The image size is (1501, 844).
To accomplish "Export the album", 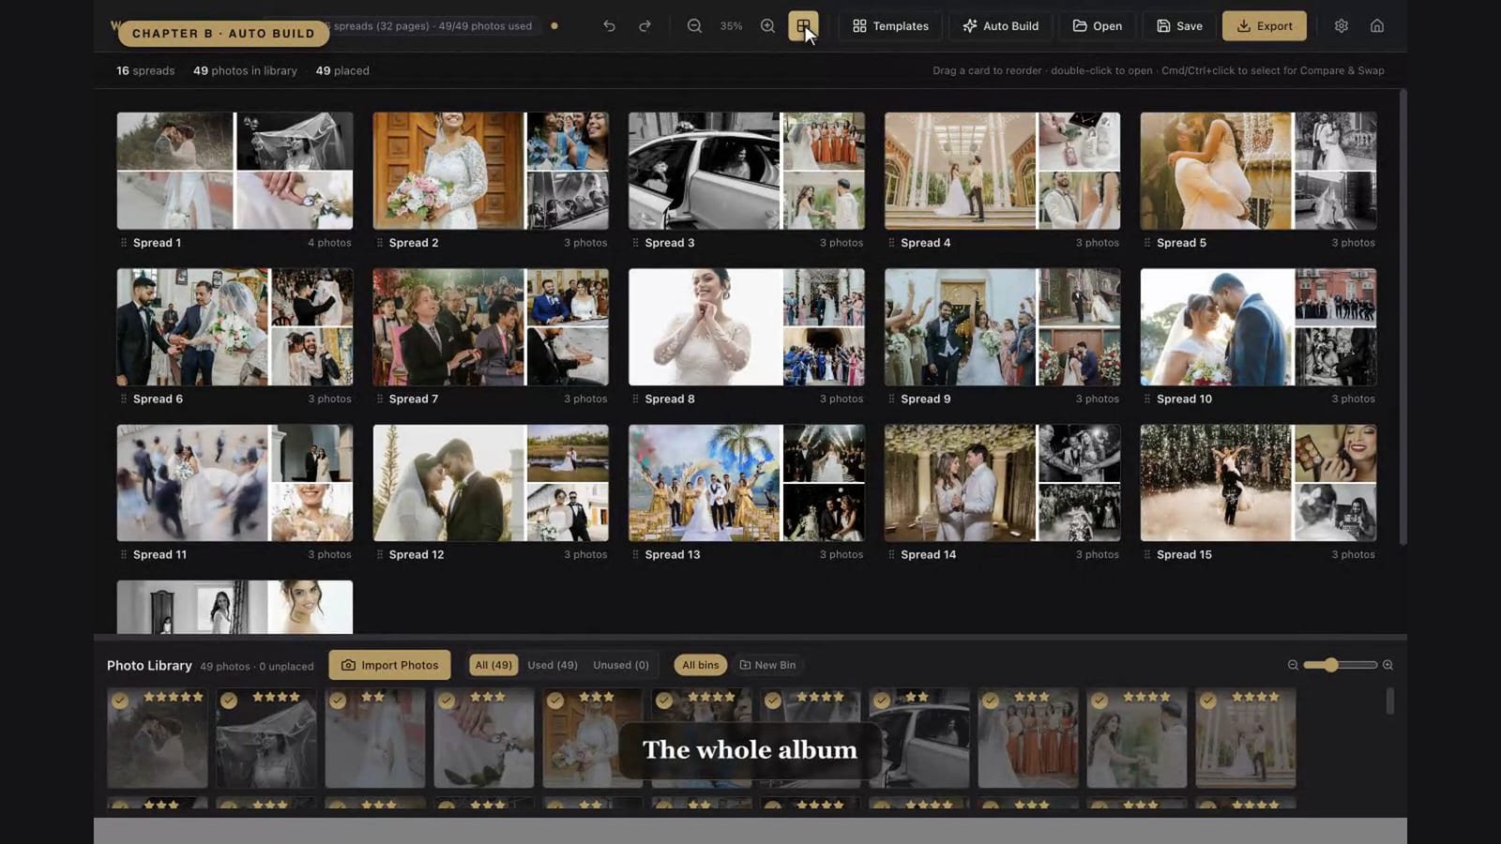I will point(1264,26).
